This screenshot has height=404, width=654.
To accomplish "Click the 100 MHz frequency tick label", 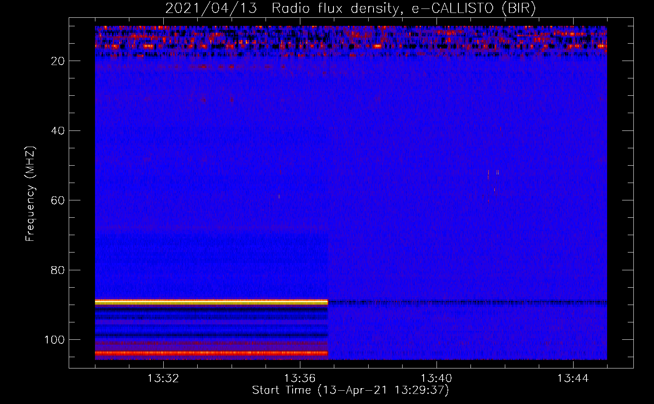I will pos(55,340).
